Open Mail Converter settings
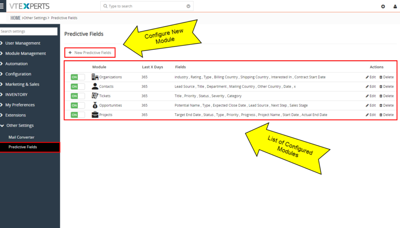400x228 pixels. (x=22, y=137)
